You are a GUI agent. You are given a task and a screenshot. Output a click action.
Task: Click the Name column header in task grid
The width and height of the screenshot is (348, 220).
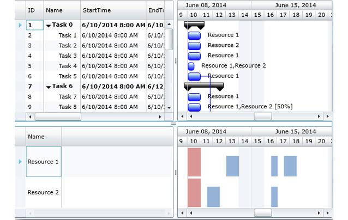[61, 10]
